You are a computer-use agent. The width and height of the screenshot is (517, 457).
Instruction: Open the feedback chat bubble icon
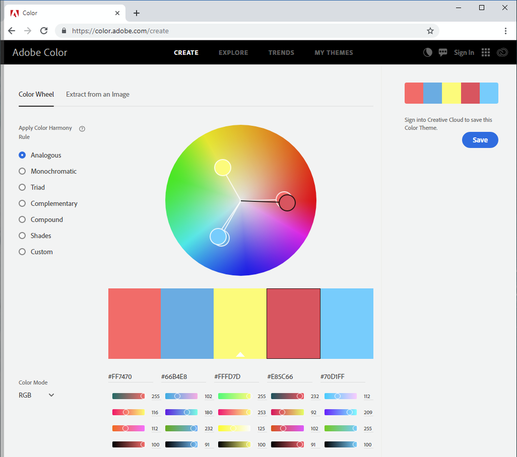tap(443, 52)
